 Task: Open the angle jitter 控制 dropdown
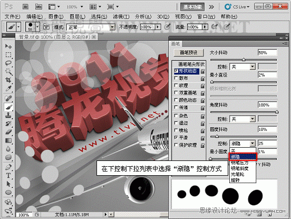click(242, 119)
